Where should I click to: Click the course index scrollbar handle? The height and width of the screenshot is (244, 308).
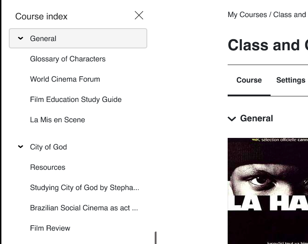[x=156, y=238]
